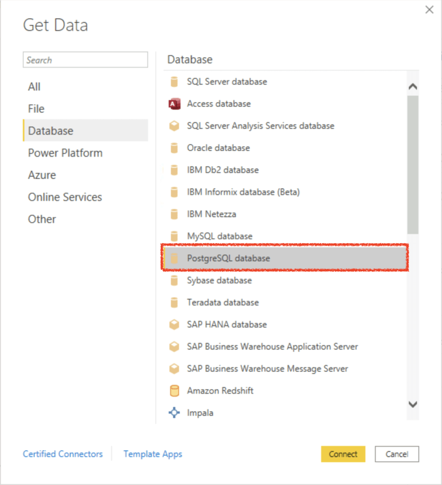Click the Cancel button

(x=397, y=454)
